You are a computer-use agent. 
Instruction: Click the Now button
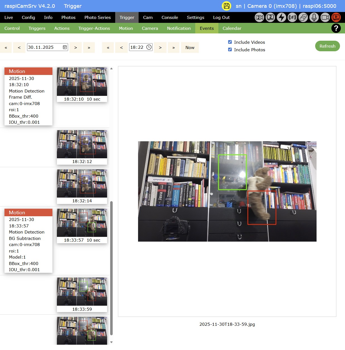190,47
